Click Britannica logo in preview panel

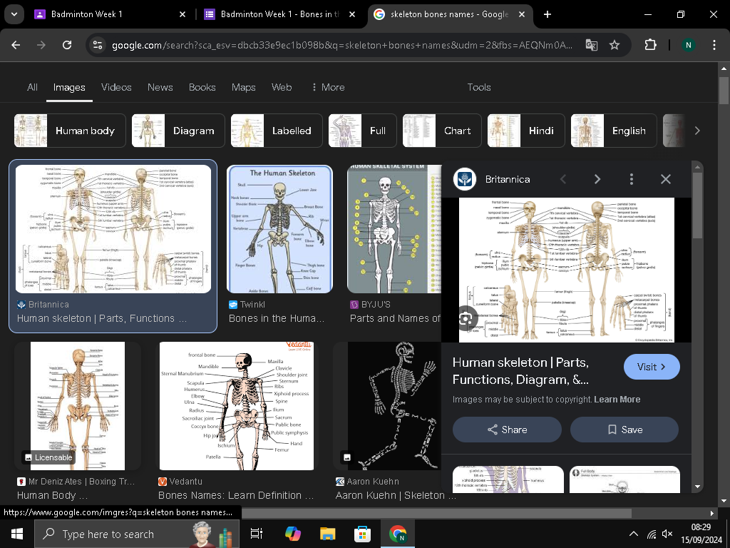tap(465, 179)
